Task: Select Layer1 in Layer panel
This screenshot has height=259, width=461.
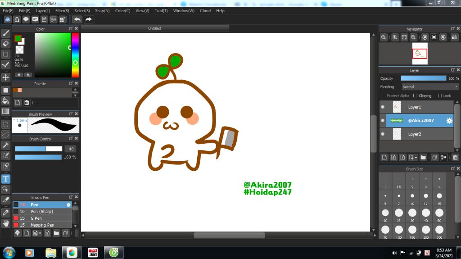Action: coord(416,107)
